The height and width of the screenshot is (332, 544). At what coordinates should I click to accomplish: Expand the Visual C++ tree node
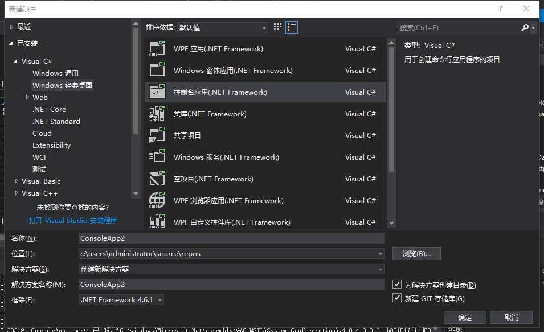(16, 193)
